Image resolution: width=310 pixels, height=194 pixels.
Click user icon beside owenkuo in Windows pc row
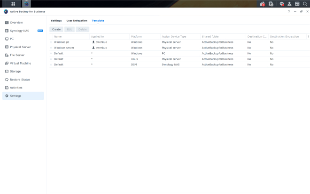(93, 42)
